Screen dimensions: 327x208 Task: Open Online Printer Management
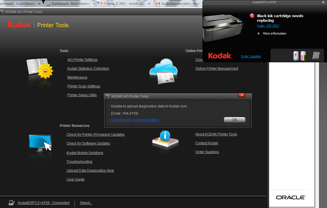tap(217, 69)
